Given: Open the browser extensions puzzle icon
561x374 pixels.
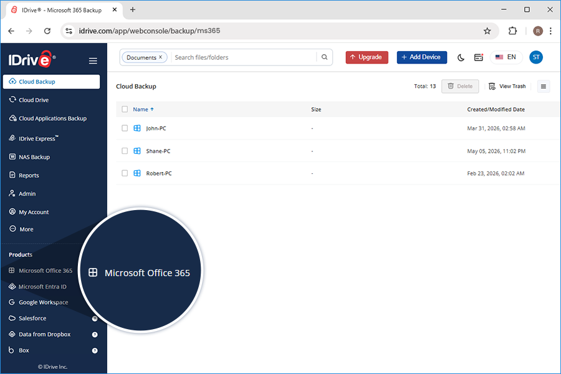Looking at the screenshot, I should coord(513,31).
